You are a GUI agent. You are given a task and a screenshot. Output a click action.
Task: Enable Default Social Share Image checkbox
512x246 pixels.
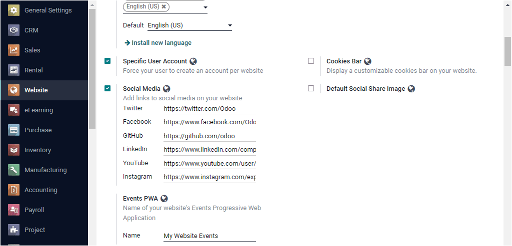click(311, 88)
